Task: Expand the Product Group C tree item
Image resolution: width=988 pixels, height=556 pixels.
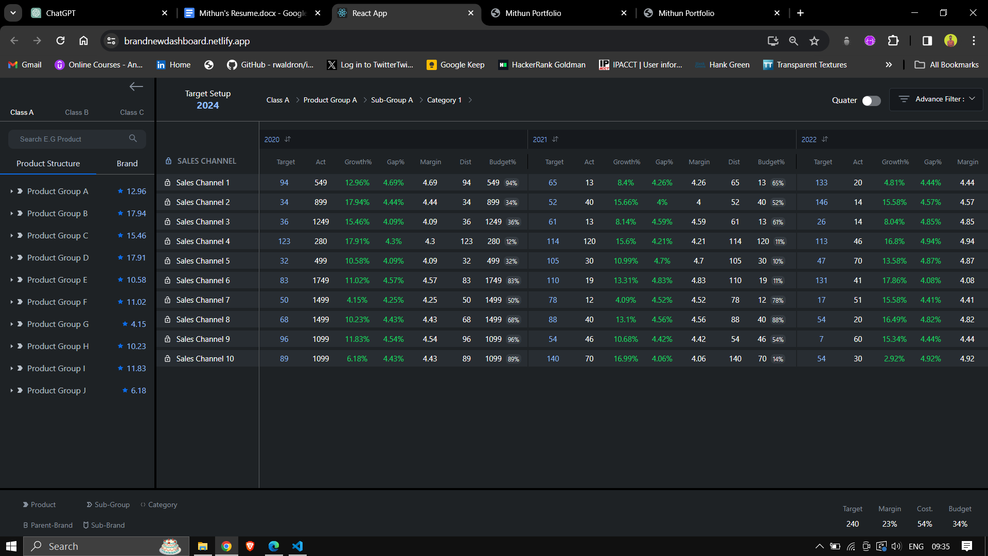Action: click(12, 235)
